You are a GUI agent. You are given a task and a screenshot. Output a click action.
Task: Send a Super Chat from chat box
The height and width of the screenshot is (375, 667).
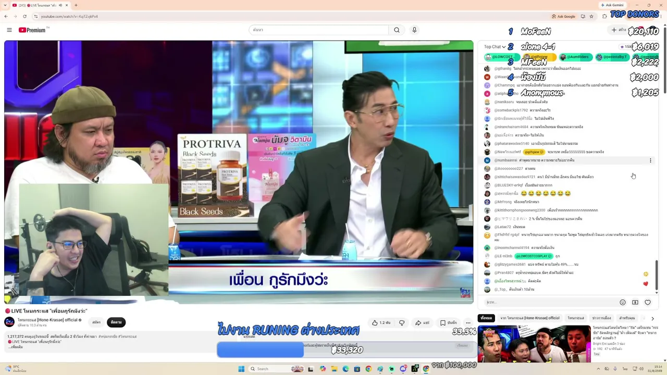pyautogui.click(x=635, y=302)
